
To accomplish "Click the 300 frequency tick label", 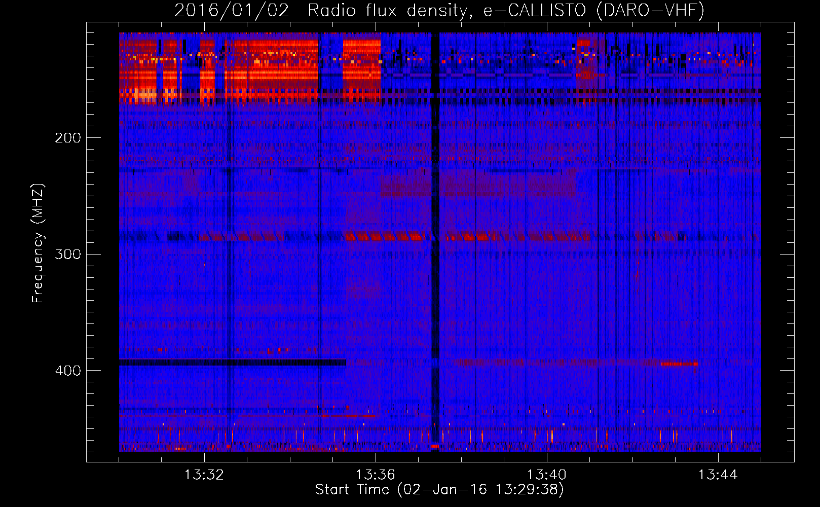I will [x=68, y=254].
